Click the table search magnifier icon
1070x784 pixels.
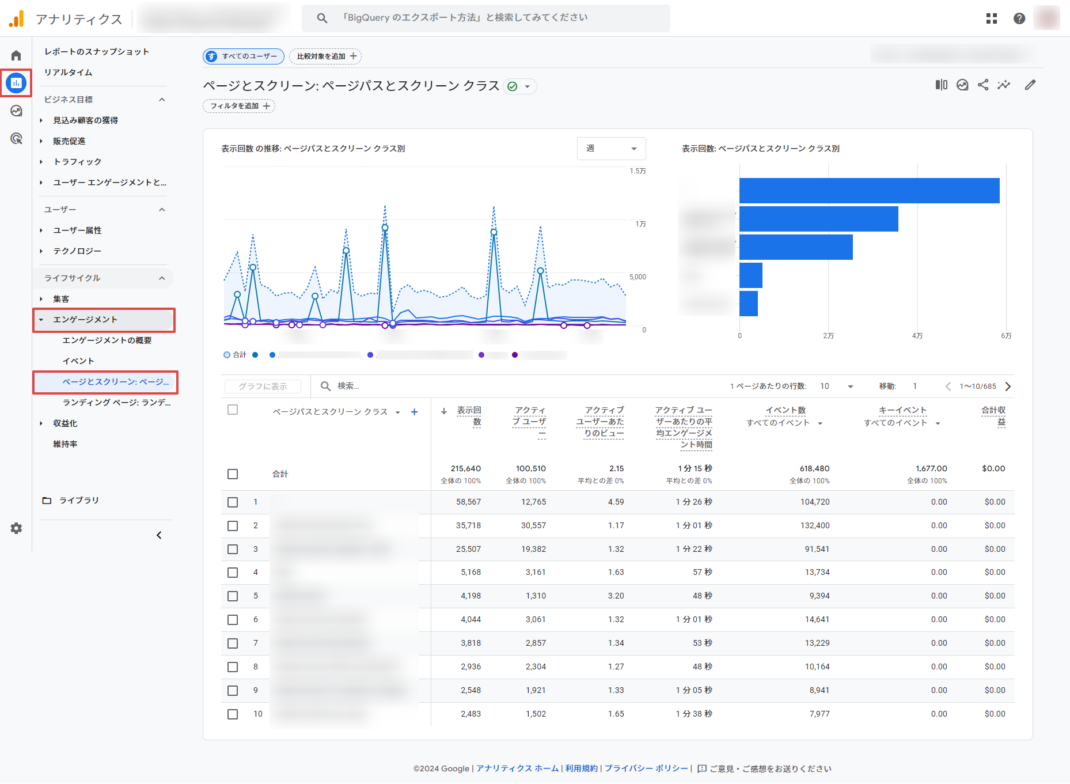coord(325,386)
